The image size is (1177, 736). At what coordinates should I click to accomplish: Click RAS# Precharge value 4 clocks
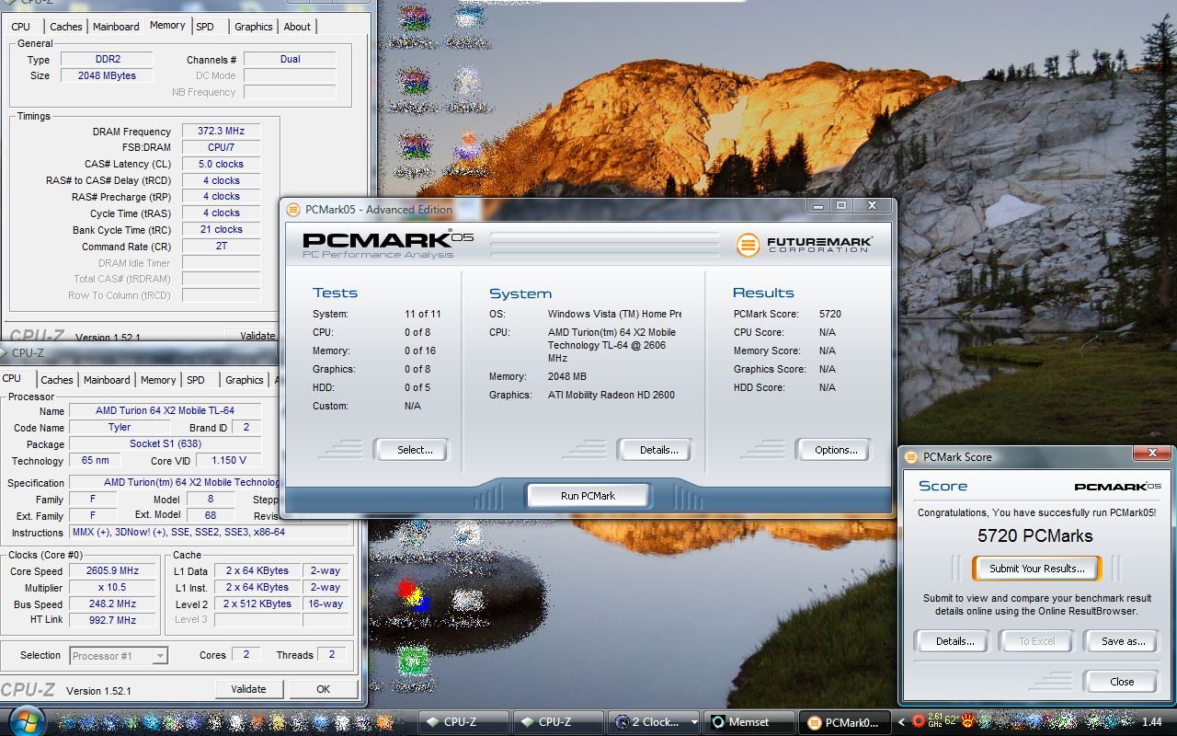(221, 196)
